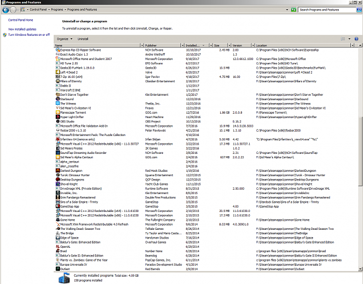Click the Programs and Features breadcrumb
Screen dimensions: 363x284
tap(82, 10)
